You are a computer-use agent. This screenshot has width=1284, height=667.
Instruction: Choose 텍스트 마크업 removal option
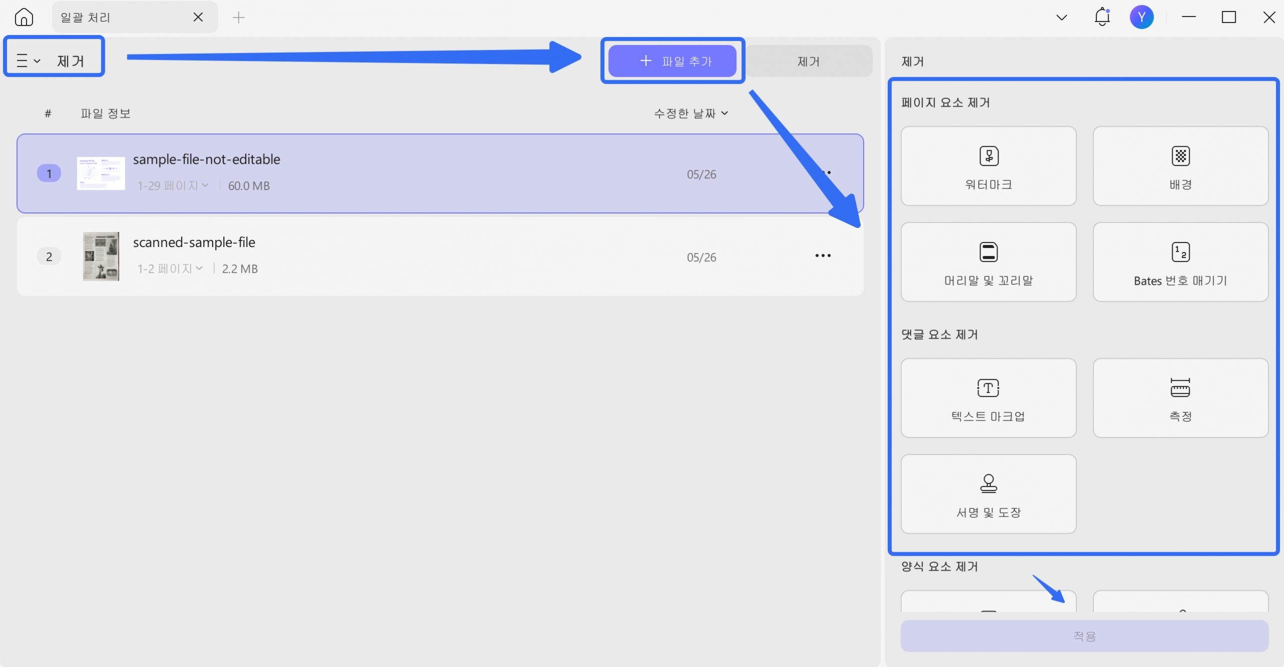(x=988, y=398)
